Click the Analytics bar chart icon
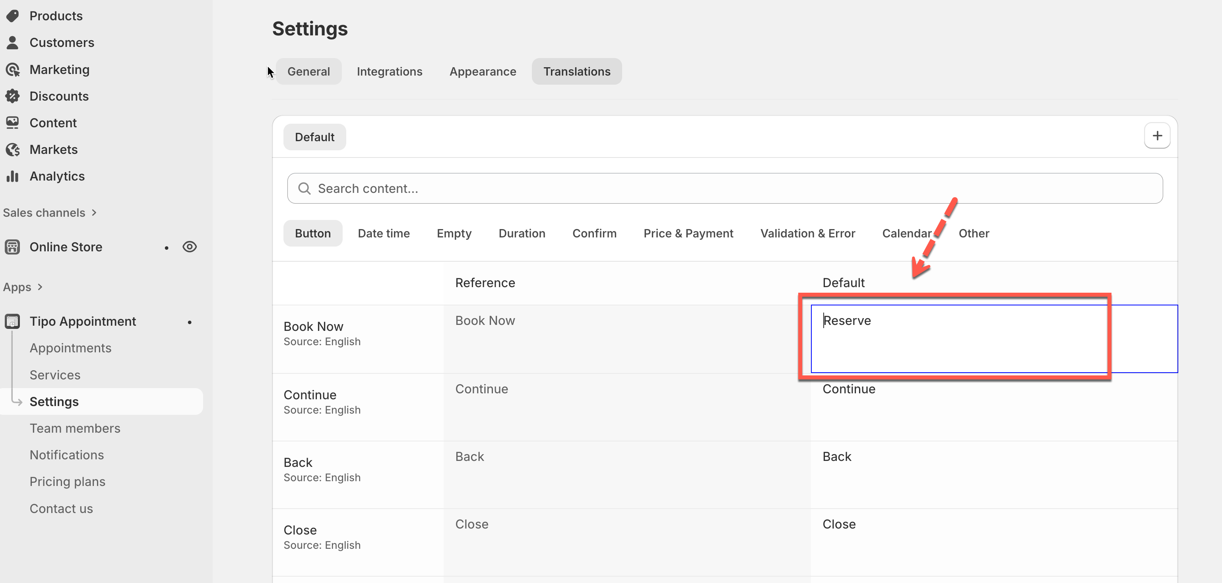 13,177
